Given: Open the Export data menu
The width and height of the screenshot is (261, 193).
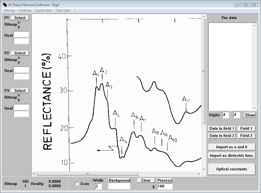Looking at the screenshot, I should click(43, 10).
